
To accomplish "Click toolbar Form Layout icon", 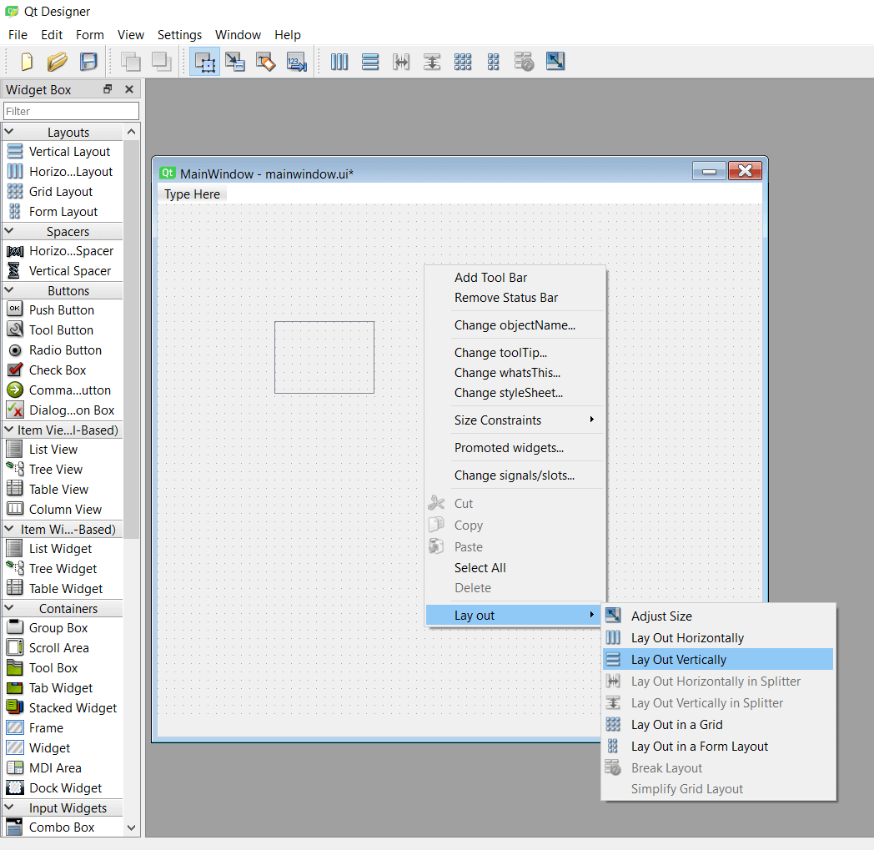I will coord(494,62).
